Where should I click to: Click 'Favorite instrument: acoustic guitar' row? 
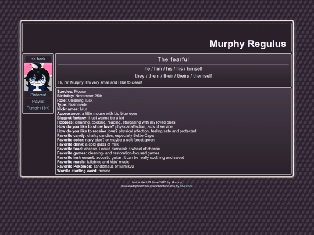(120, 157)
